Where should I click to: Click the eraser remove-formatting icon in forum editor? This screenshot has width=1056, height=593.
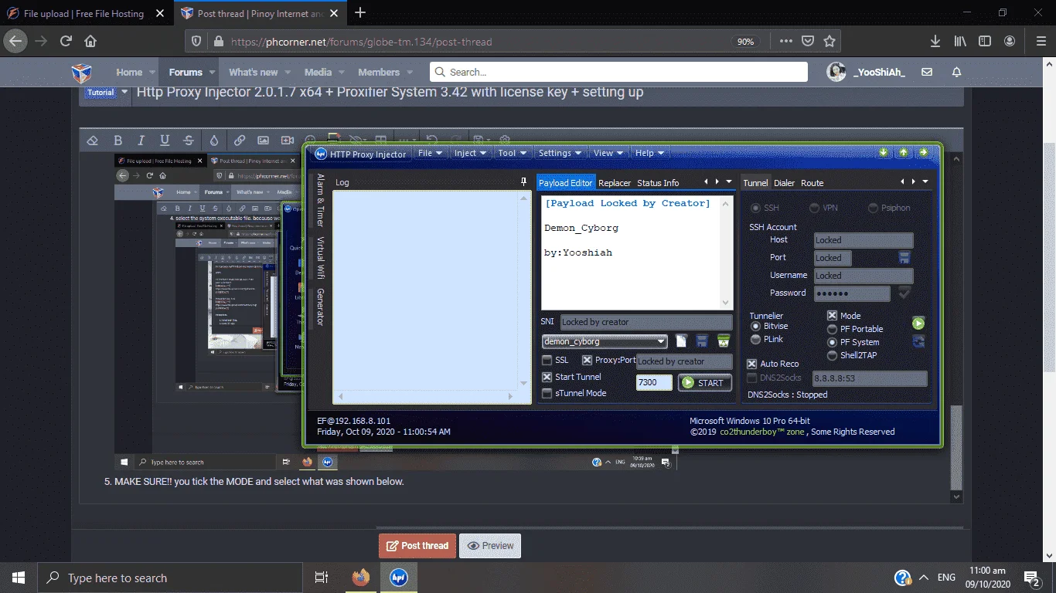[93, 141]
